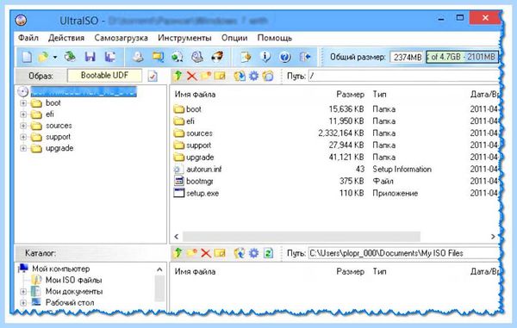Click the catalog pane New Folder icon
The image size is (517, 328).
(192, 253)
